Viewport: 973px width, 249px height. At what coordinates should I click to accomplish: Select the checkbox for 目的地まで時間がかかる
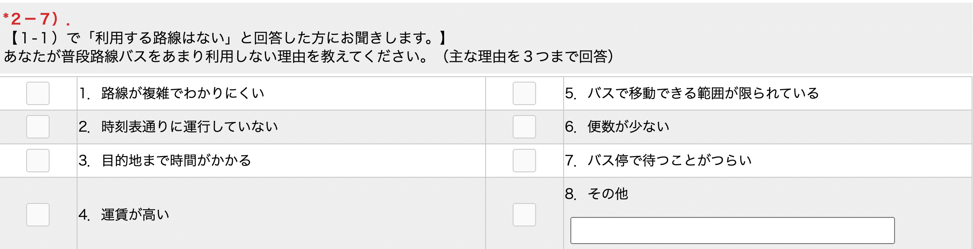click(38, 161)
